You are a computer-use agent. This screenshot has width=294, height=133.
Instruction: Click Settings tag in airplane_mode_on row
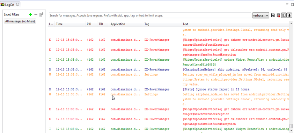tap(151, 94)
